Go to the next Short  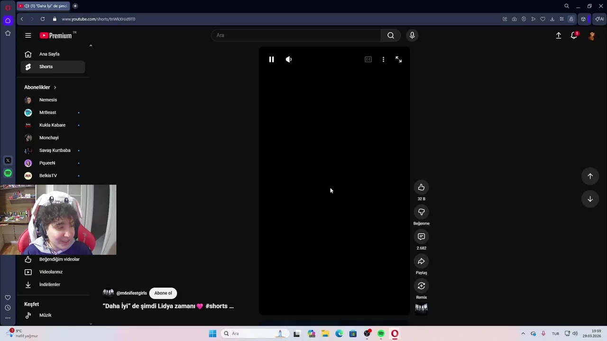(x=590, y=199)
